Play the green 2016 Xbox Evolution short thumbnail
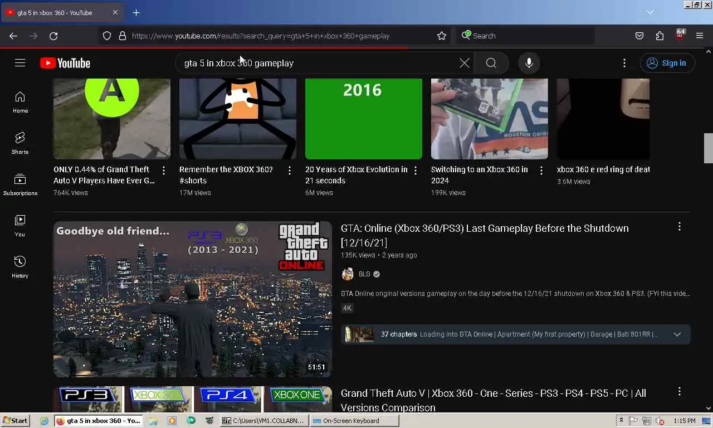 (x=364, y=119)
